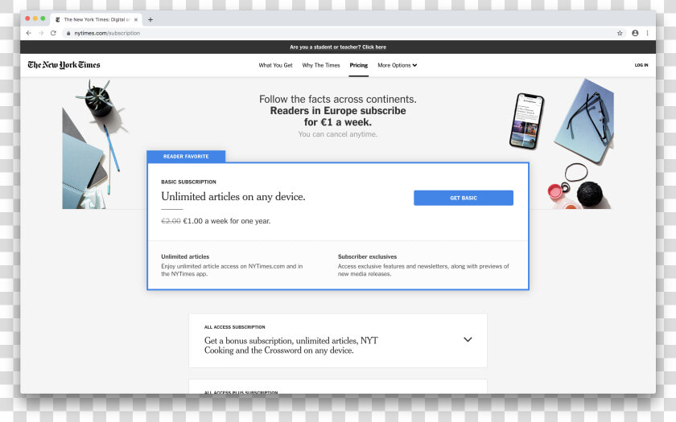This screenshot has width=676, height=422.
Task: Click the READER FAVORITE label tab
Action: [186, 156]
